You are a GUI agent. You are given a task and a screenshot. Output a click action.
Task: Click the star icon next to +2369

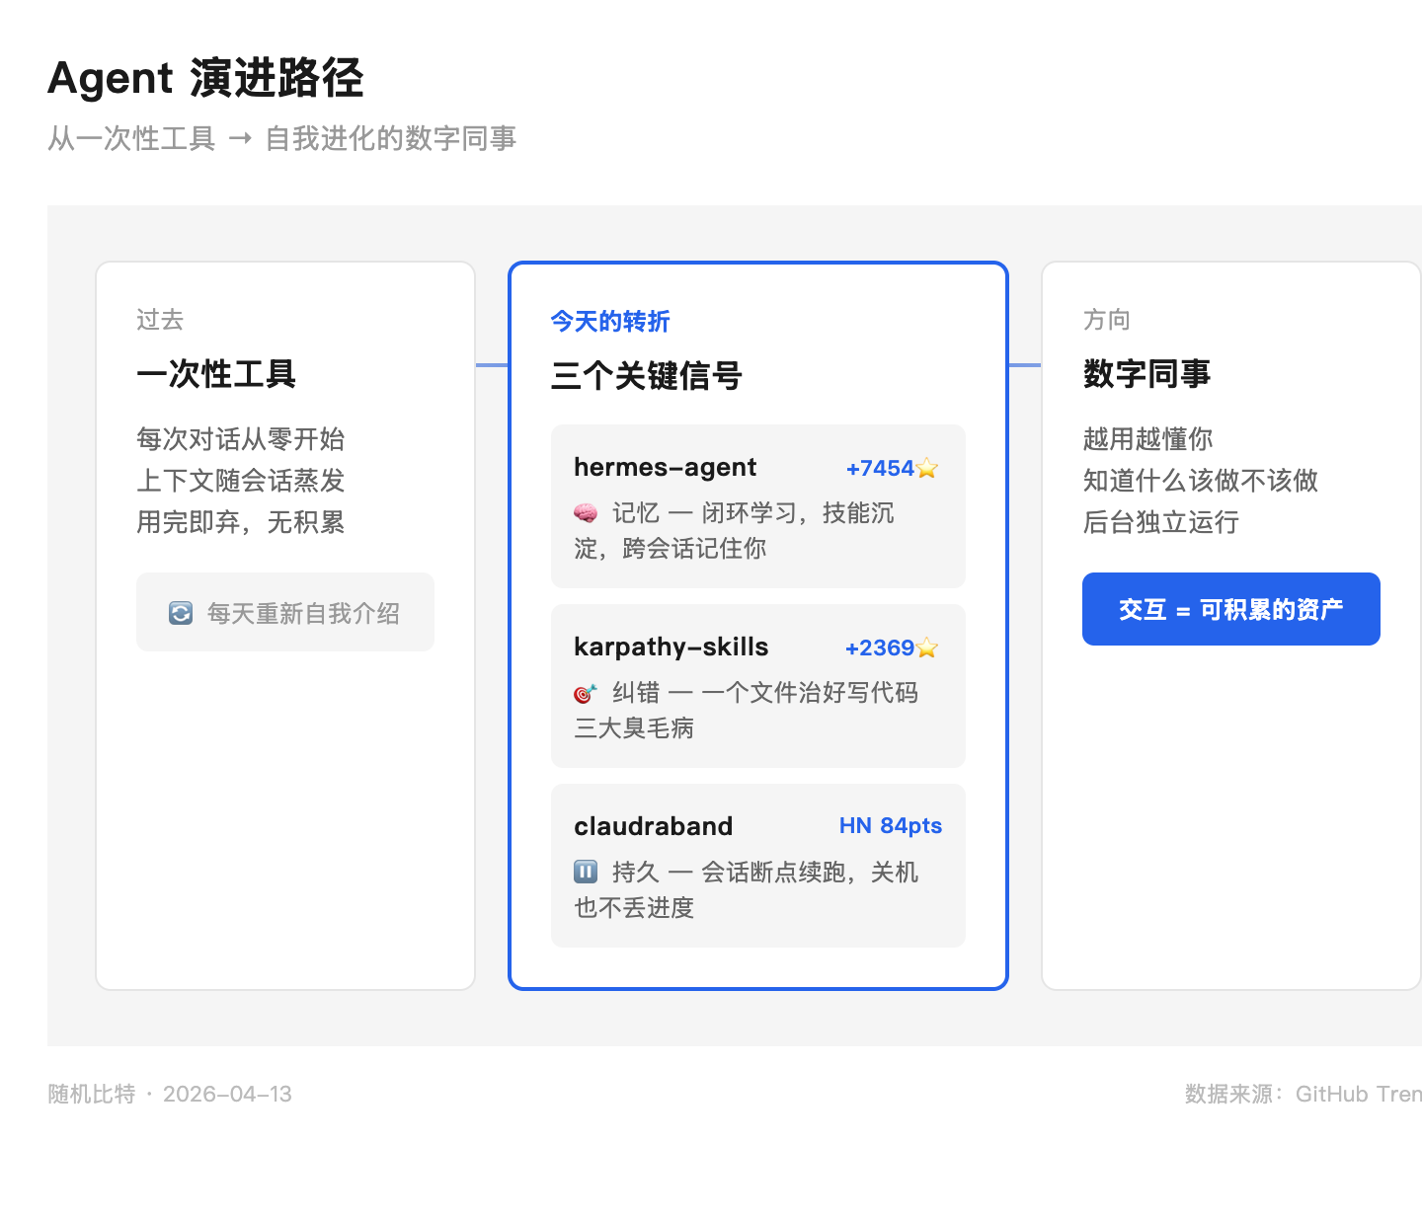click(927, 648)
